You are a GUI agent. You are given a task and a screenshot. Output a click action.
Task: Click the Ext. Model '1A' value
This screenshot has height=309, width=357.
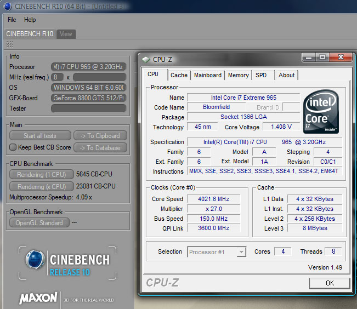pos(264,162)
